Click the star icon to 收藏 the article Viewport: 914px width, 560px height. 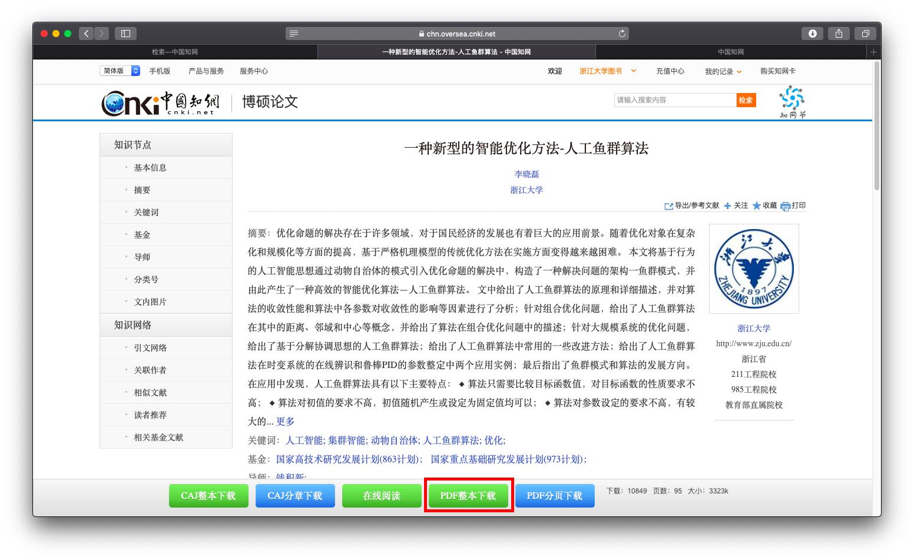pyautogui.click(x=757, y=206)
